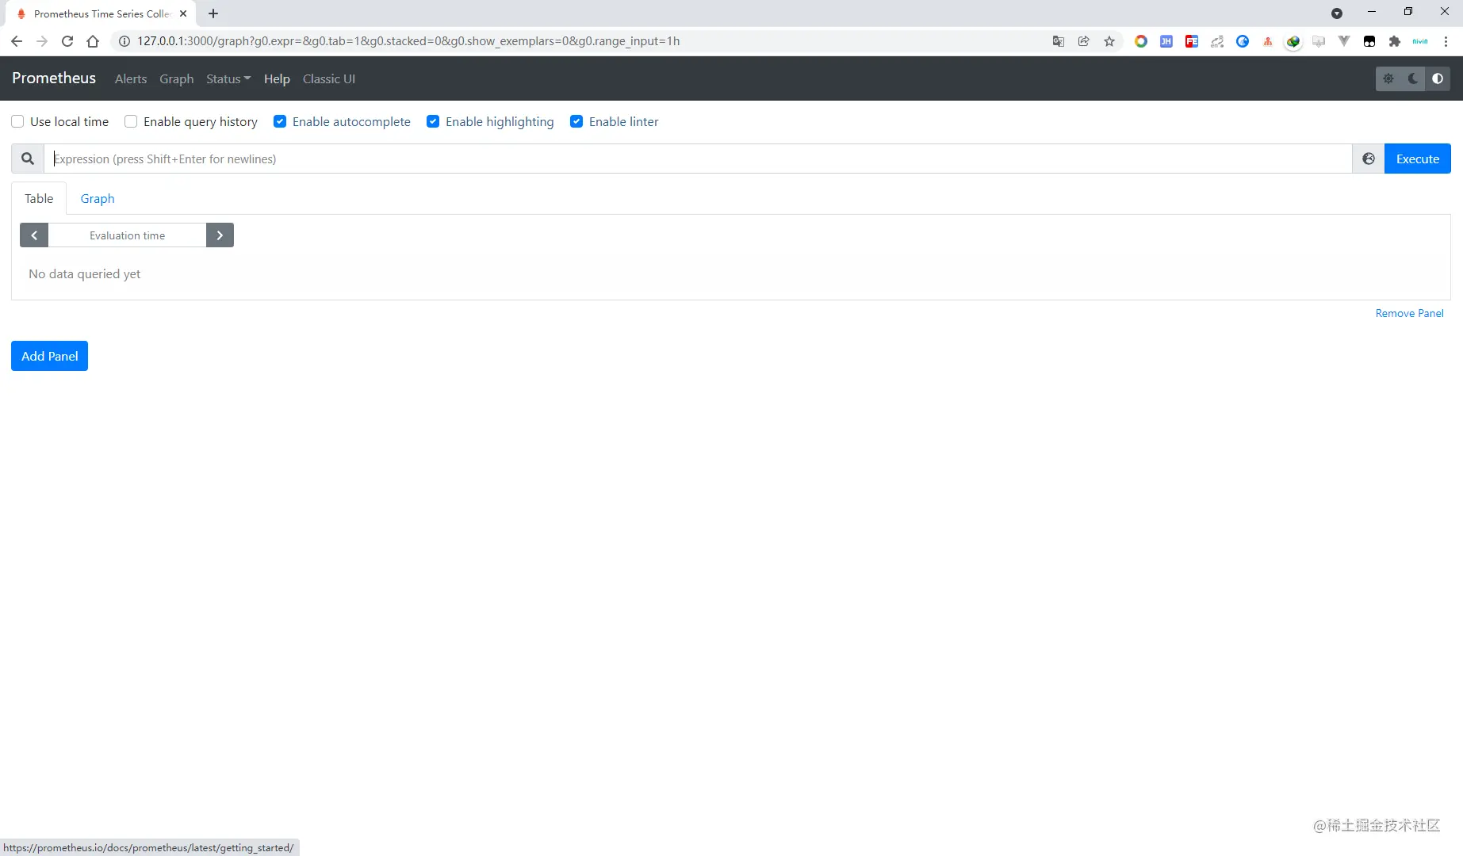Focus the expression input field
Viewport: 1463px width, 856px height.
tap(698, 159)
